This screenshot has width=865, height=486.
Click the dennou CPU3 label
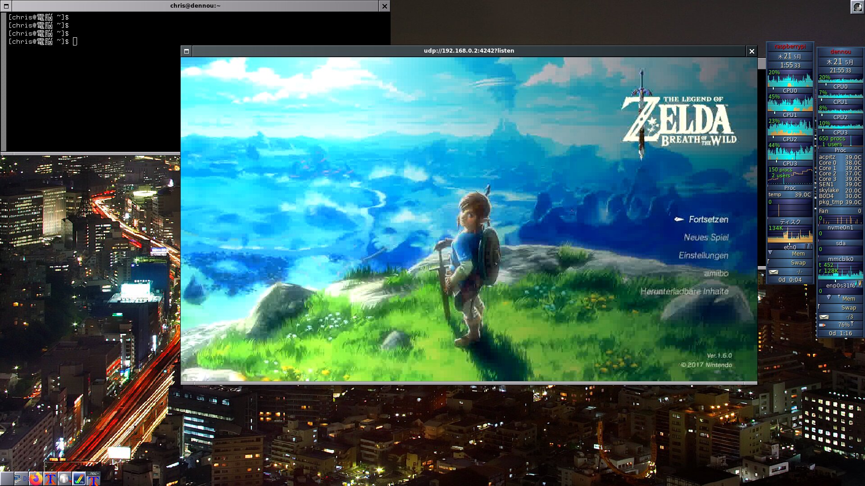pos(841,132)
